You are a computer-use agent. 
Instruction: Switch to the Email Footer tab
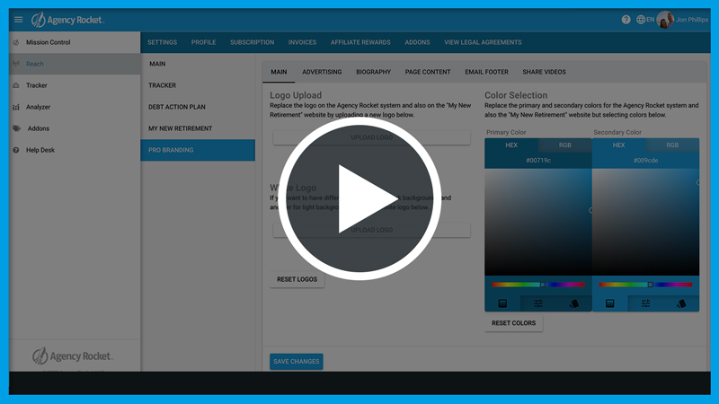click(486, 72)
